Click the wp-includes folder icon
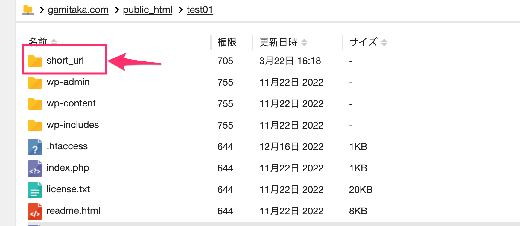The image size is (520, 226). coord(35,125)
